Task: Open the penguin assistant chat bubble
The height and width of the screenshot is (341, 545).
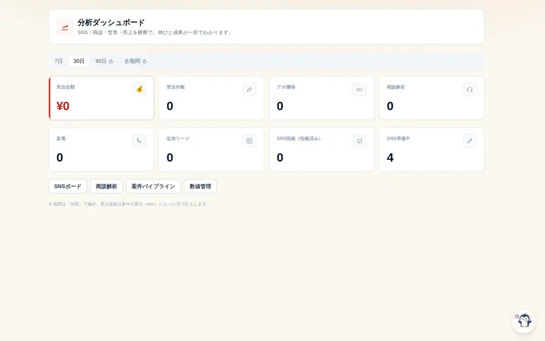Action: [x=524, y=321]
